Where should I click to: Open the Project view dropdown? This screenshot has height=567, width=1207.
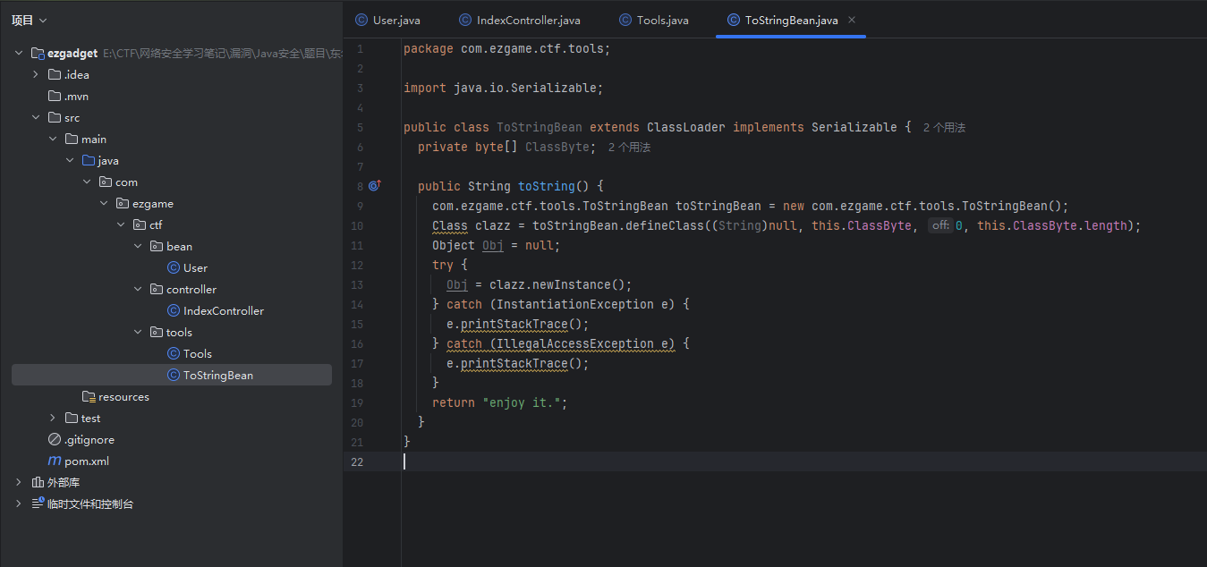point(30,20)
